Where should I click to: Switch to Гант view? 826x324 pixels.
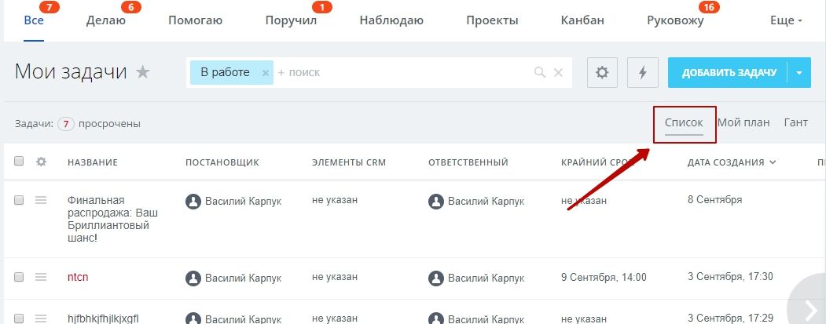pos(796,122)
